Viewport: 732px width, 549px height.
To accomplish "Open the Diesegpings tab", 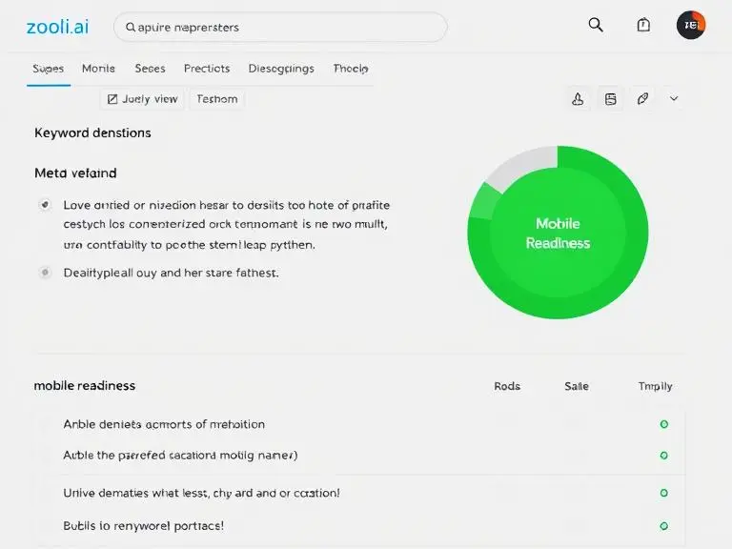I will coord(281,69).
